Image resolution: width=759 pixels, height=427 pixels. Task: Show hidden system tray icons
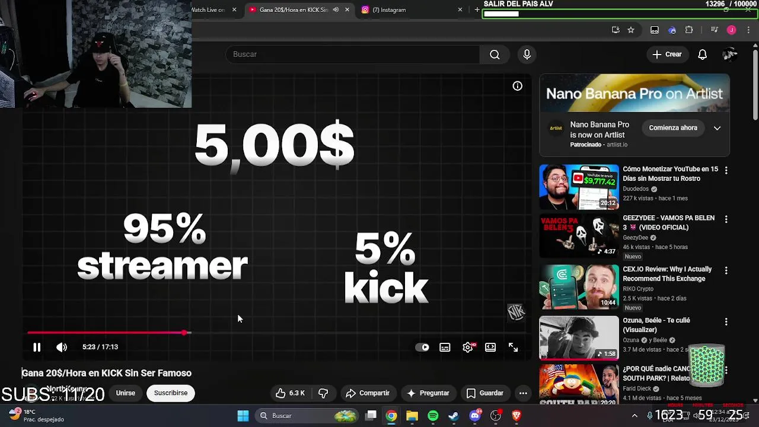tap(634, 416)
